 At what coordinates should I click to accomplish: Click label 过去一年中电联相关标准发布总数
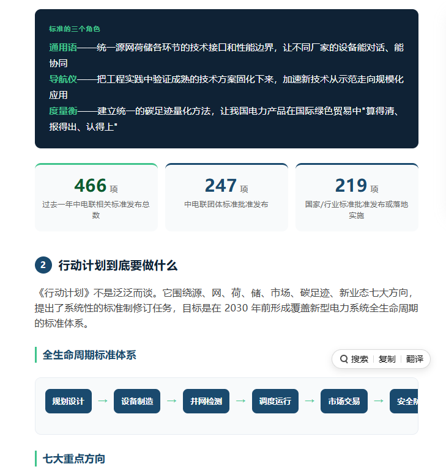click(96, 210)
